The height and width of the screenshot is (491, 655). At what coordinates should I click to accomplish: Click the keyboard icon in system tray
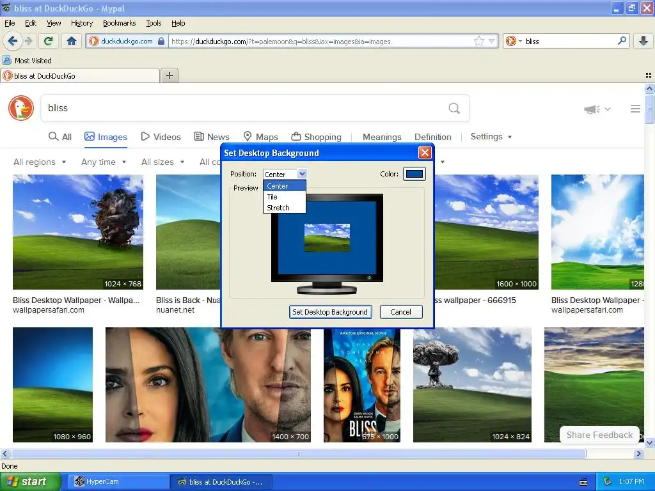pyautogui.click(x=583, y=482)
